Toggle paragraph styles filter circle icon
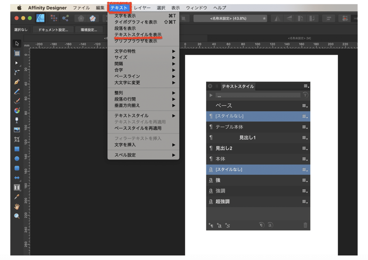Image resolution: width=368 pixels, height=260 pixels. pyautogui.click(x=262, y=225)
